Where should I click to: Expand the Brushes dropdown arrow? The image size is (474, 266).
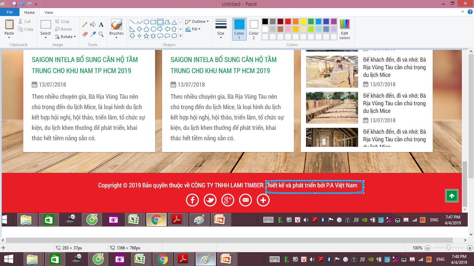click(x=116, y=37)
